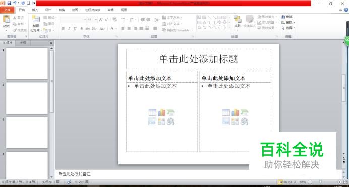Image resolution: width=349 pixels, height=187 pixels.
Task: Open the font name combo box
Action: [73, 20]
